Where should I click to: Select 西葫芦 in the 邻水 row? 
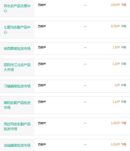pos(42,5)
